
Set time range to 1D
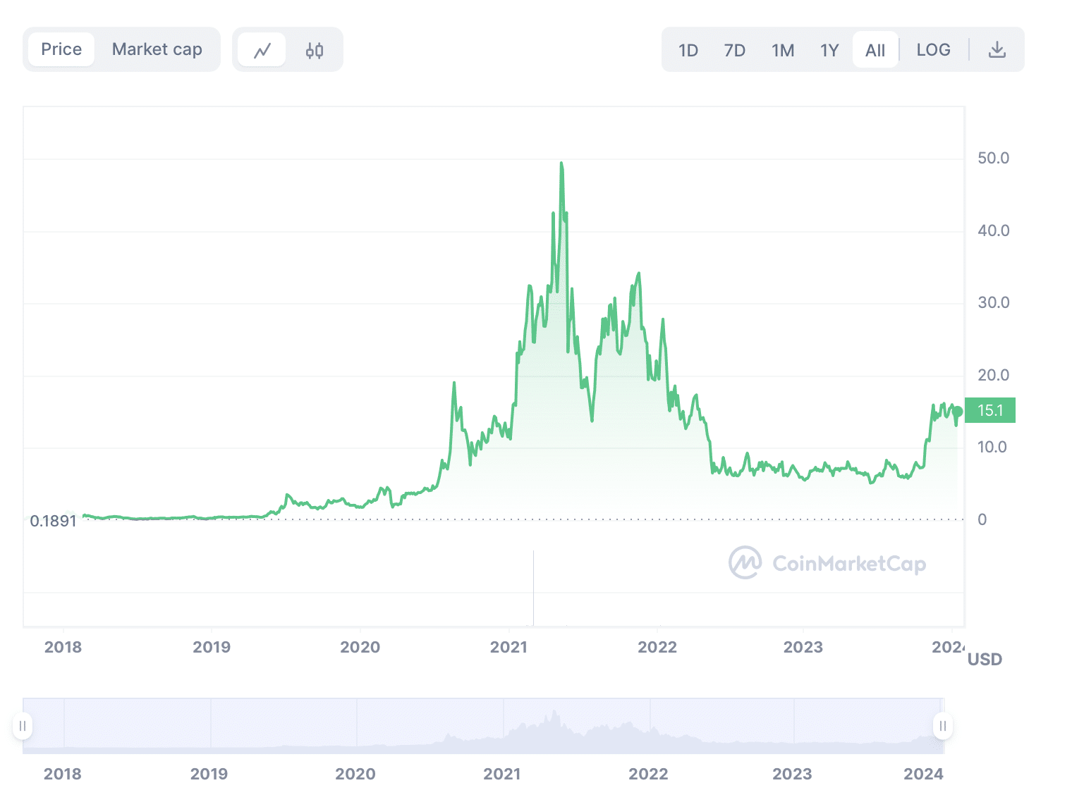click(x=688, y=50)
